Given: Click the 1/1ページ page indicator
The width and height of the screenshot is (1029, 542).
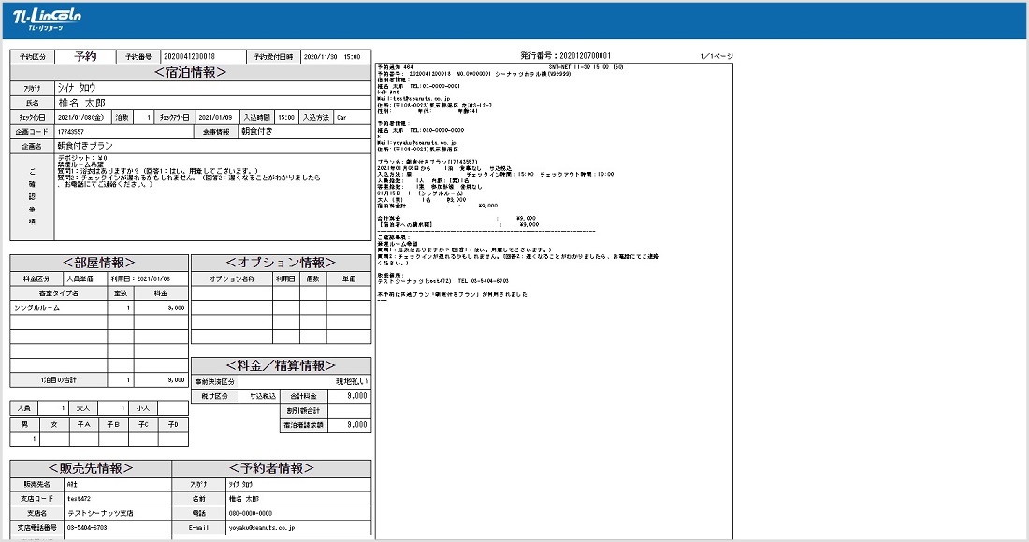Looking at the screenshot, I should pos(715,57).
